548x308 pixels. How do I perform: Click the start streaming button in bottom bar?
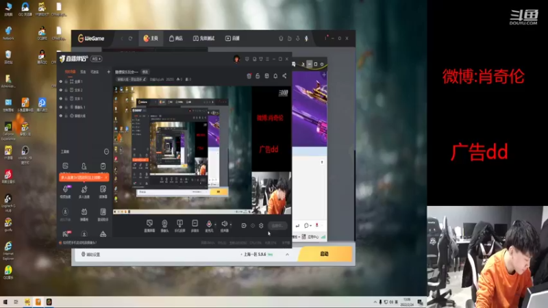[277, 226]
